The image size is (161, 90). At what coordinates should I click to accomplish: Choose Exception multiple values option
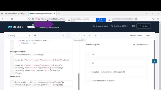117,72
